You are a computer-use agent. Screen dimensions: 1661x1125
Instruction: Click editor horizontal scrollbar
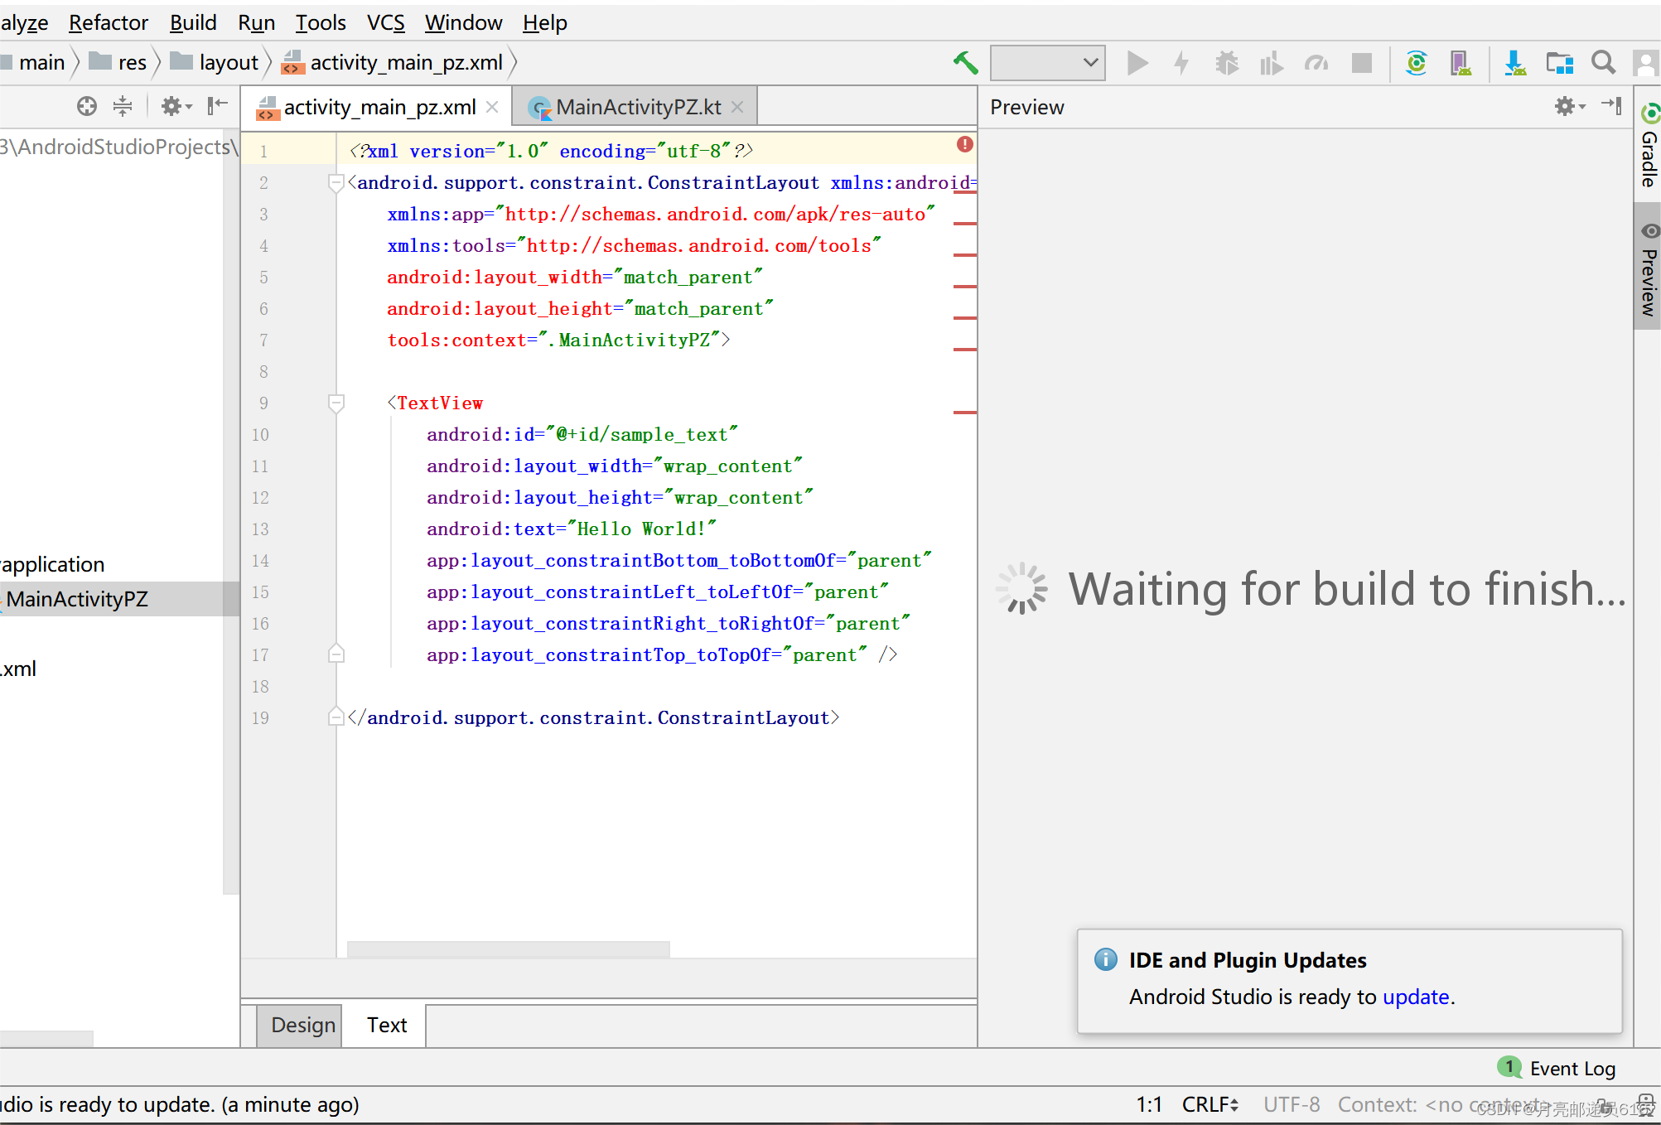pyautogui.click(x=508, y=949)
